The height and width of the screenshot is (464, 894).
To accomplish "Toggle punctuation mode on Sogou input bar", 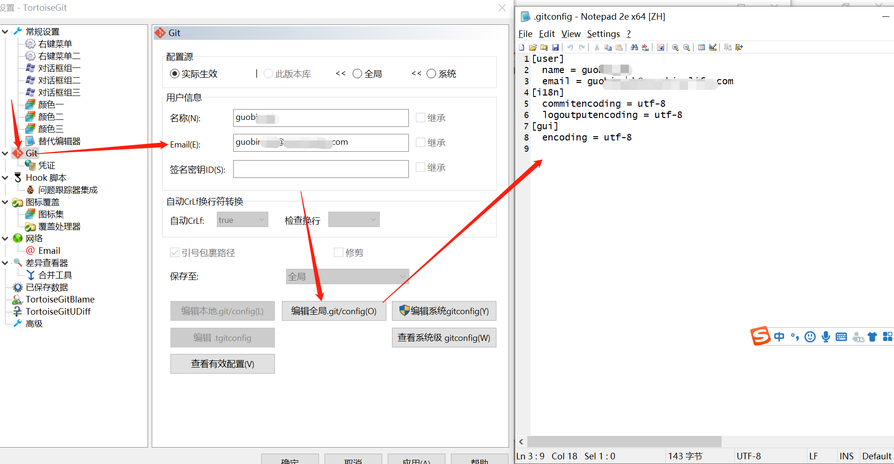I will pyautogui.click(x=795, y=337).
